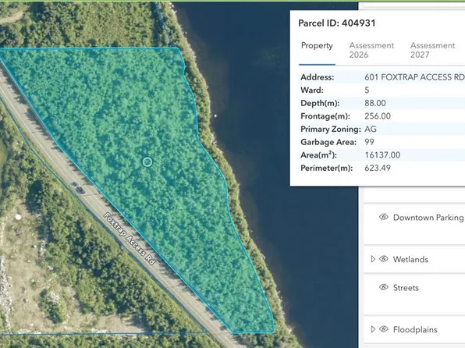This screenshot has width=465, height=348.
Task: Expand the Wetlands layer group
Action: [x=373, y=259]
